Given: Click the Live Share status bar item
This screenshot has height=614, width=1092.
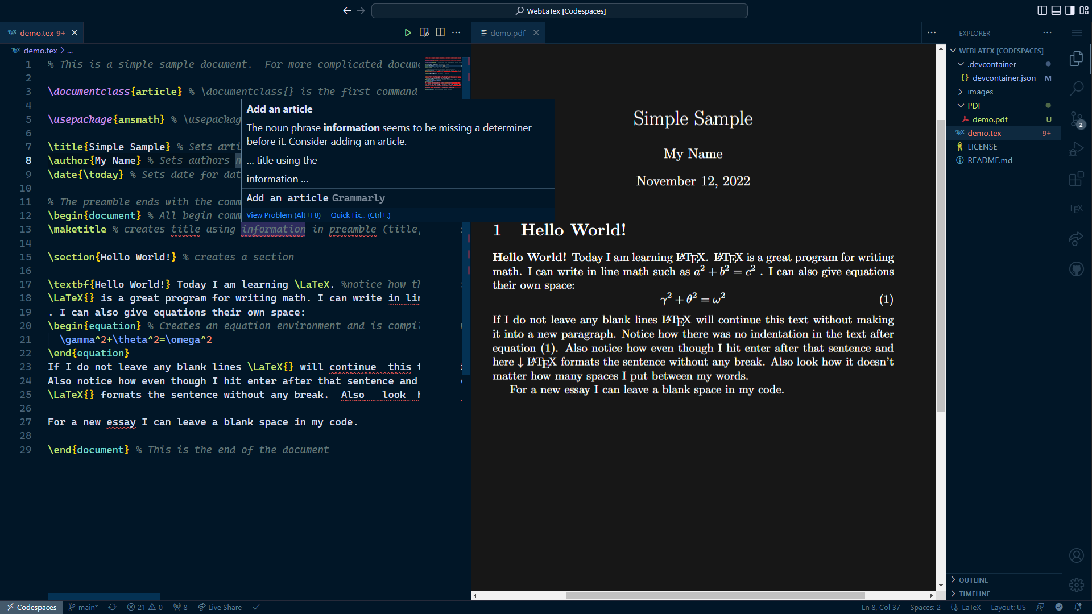Looking at the screenshot, I should point(220,607).
